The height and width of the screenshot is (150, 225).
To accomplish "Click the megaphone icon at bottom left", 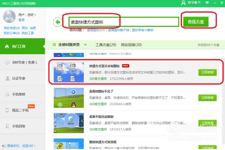I will point(4,146).
